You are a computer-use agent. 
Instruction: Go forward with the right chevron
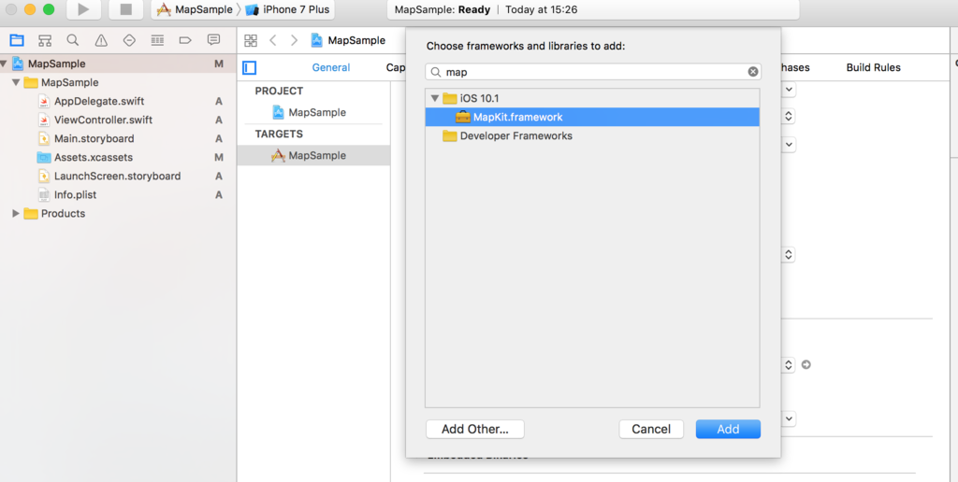click(295, 41)
